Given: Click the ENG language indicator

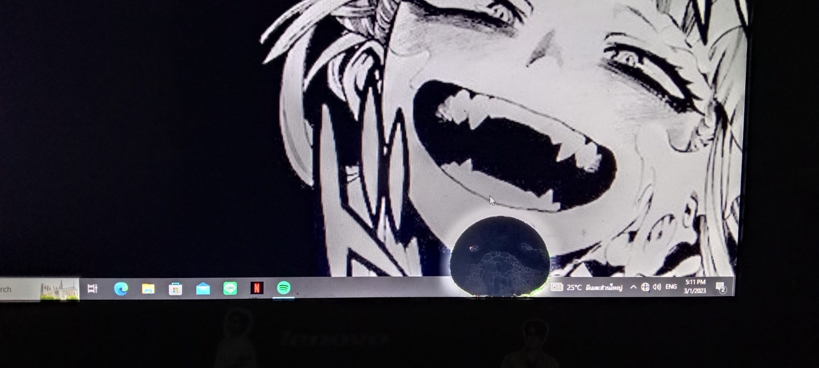Looking at the screenshot, I should coord(671,287).
